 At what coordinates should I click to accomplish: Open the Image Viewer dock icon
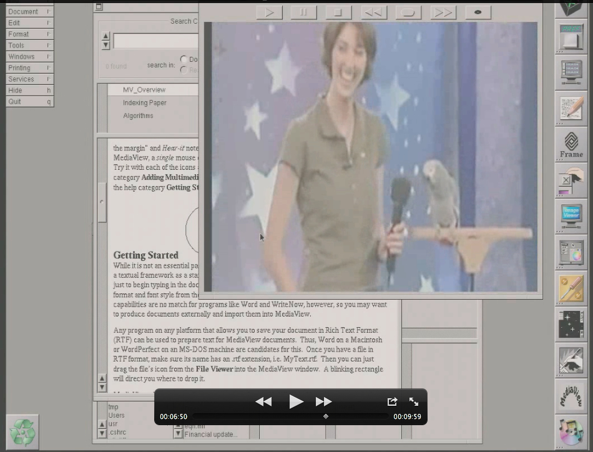pos(571,216)
